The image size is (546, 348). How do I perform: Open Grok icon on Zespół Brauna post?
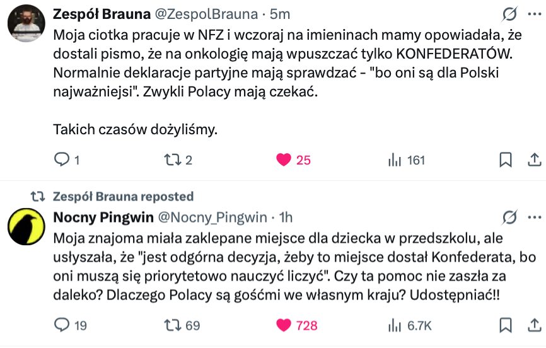[x=508, y=14]
